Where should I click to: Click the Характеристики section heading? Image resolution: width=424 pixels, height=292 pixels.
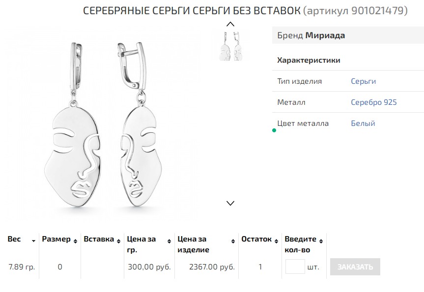(309, 60)
